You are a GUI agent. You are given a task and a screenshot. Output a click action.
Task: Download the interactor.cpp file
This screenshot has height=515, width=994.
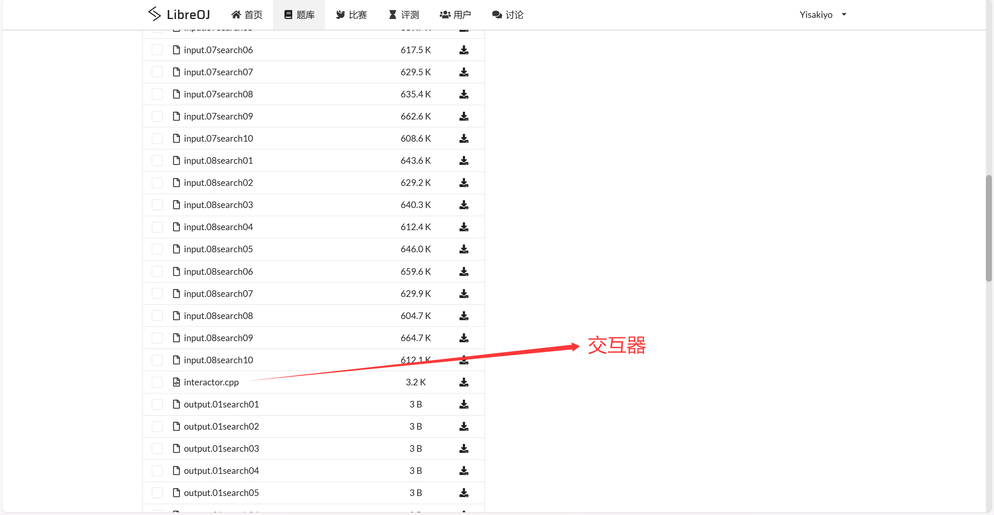(464, 382)
